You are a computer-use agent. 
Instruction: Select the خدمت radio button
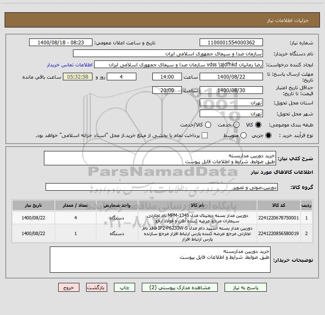pyautogui.click(x=236, y=125)
